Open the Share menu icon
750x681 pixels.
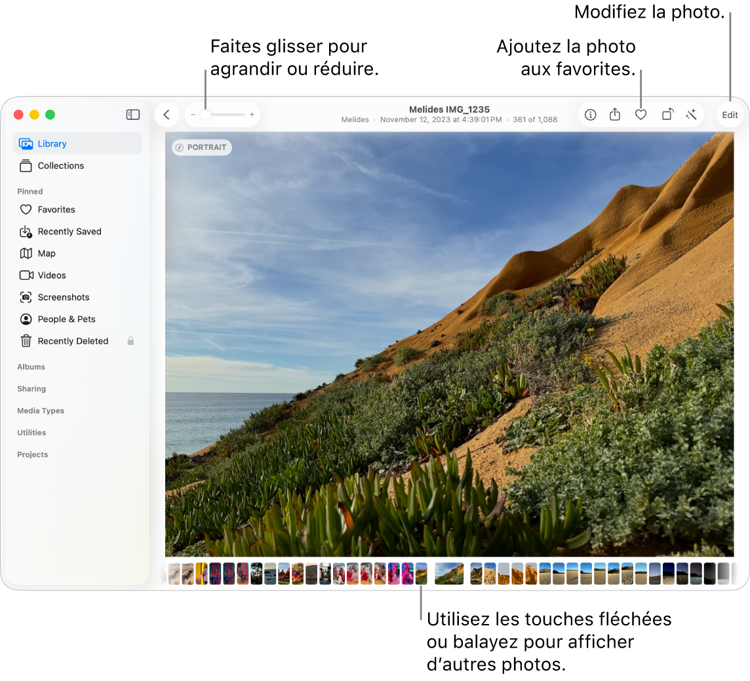point(615,115)
